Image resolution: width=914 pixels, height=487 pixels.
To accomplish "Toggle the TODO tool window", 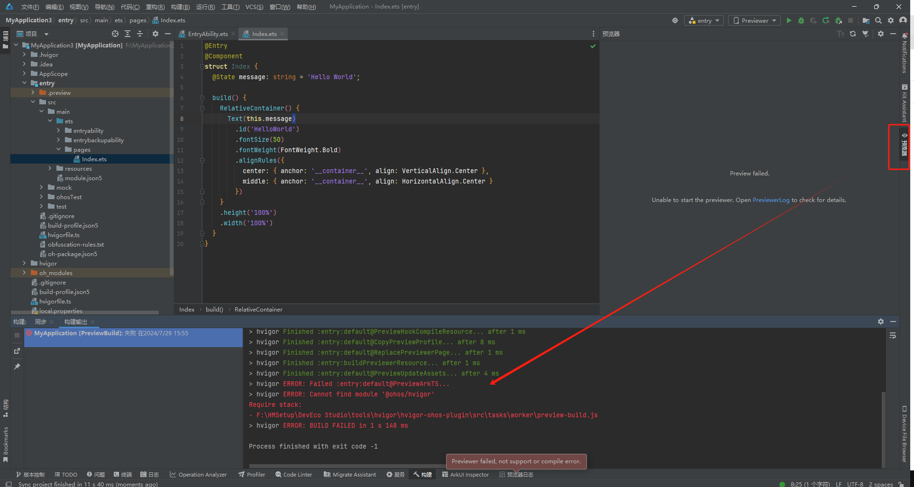I will click(x=66, y=475).
